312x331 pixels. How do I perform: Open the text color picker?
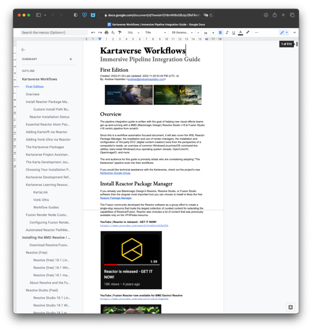240,33
